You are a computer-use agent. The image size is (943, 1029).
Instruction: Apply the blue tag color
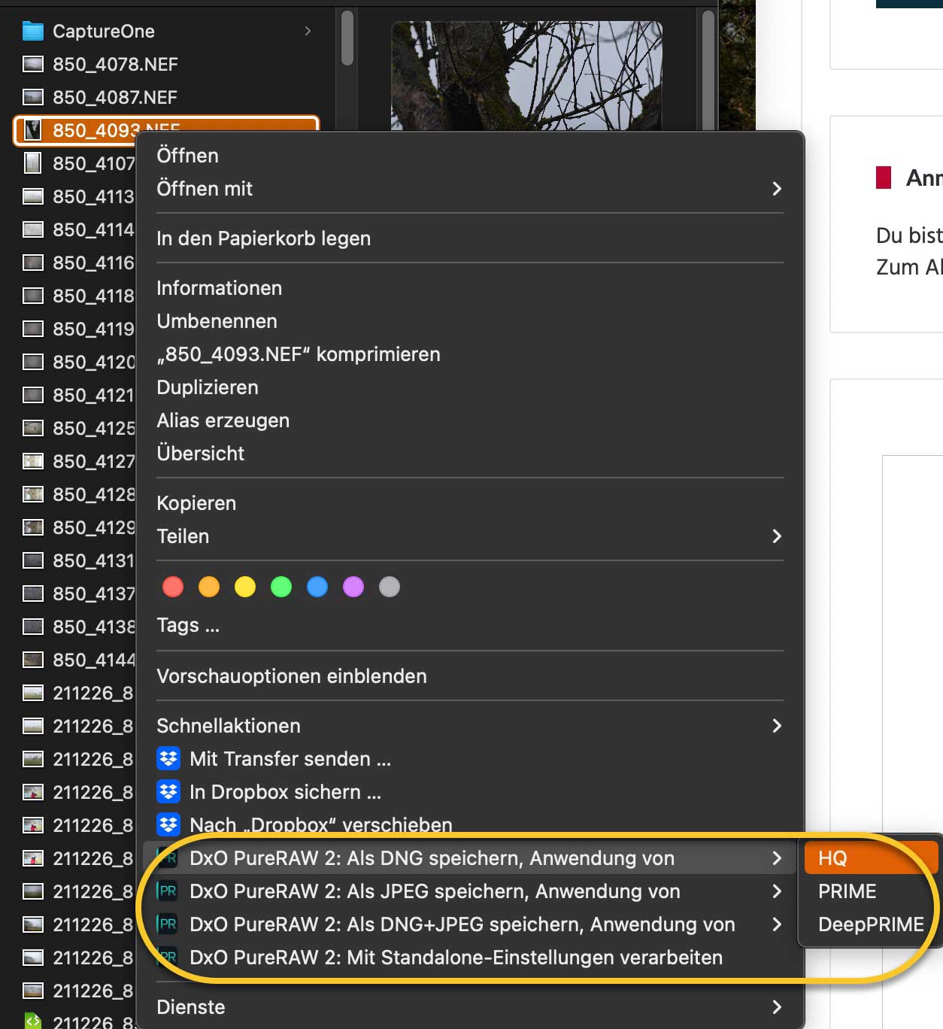(x=317, y=587)
